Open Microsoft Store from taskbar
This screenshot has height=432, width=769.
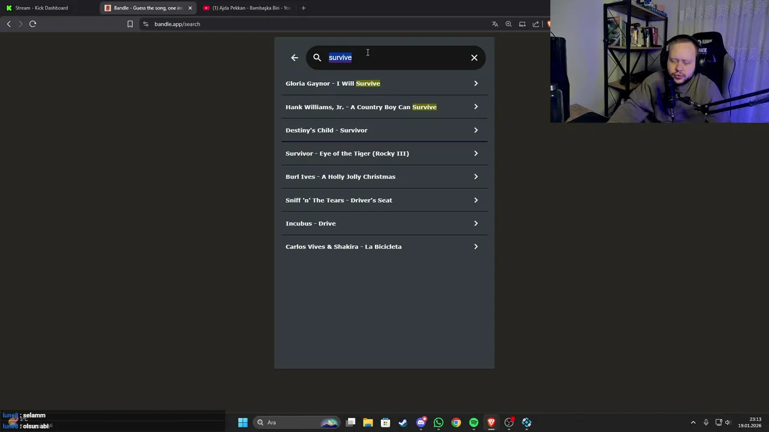pyautogui.click(x=386, y=422)
